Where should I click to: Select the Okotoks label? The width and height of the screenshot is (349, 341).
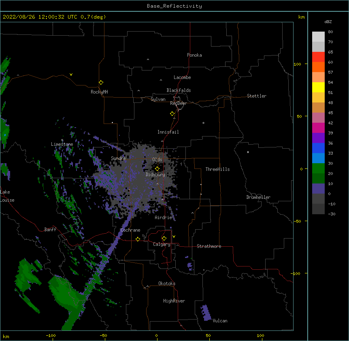point(167,283)
